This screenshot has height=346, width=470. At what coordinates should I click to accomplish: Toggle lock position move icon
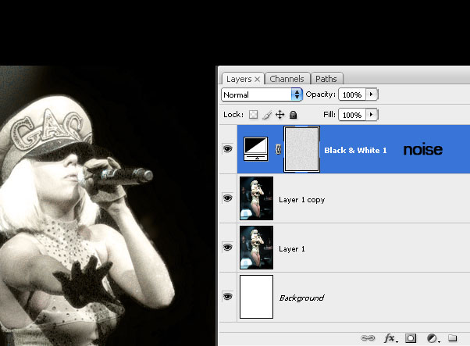click(x=280, y=115)
